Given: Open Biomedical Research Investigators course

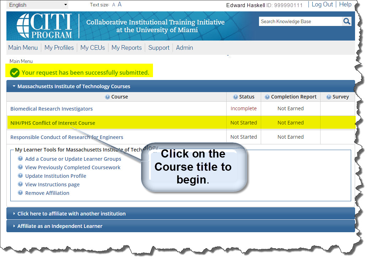Looking at the screenshot, I should (52, 109).
